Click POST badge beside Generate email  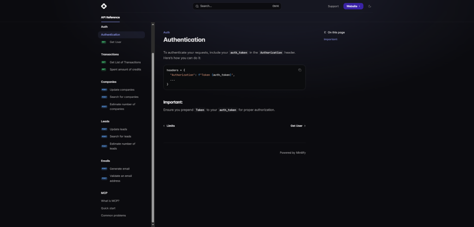coord(104,169)
